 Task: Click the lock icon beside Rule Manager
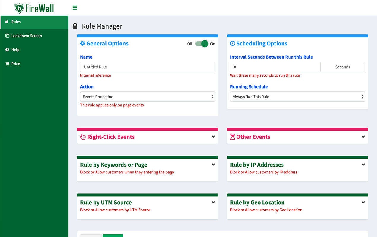click(75, 26)
